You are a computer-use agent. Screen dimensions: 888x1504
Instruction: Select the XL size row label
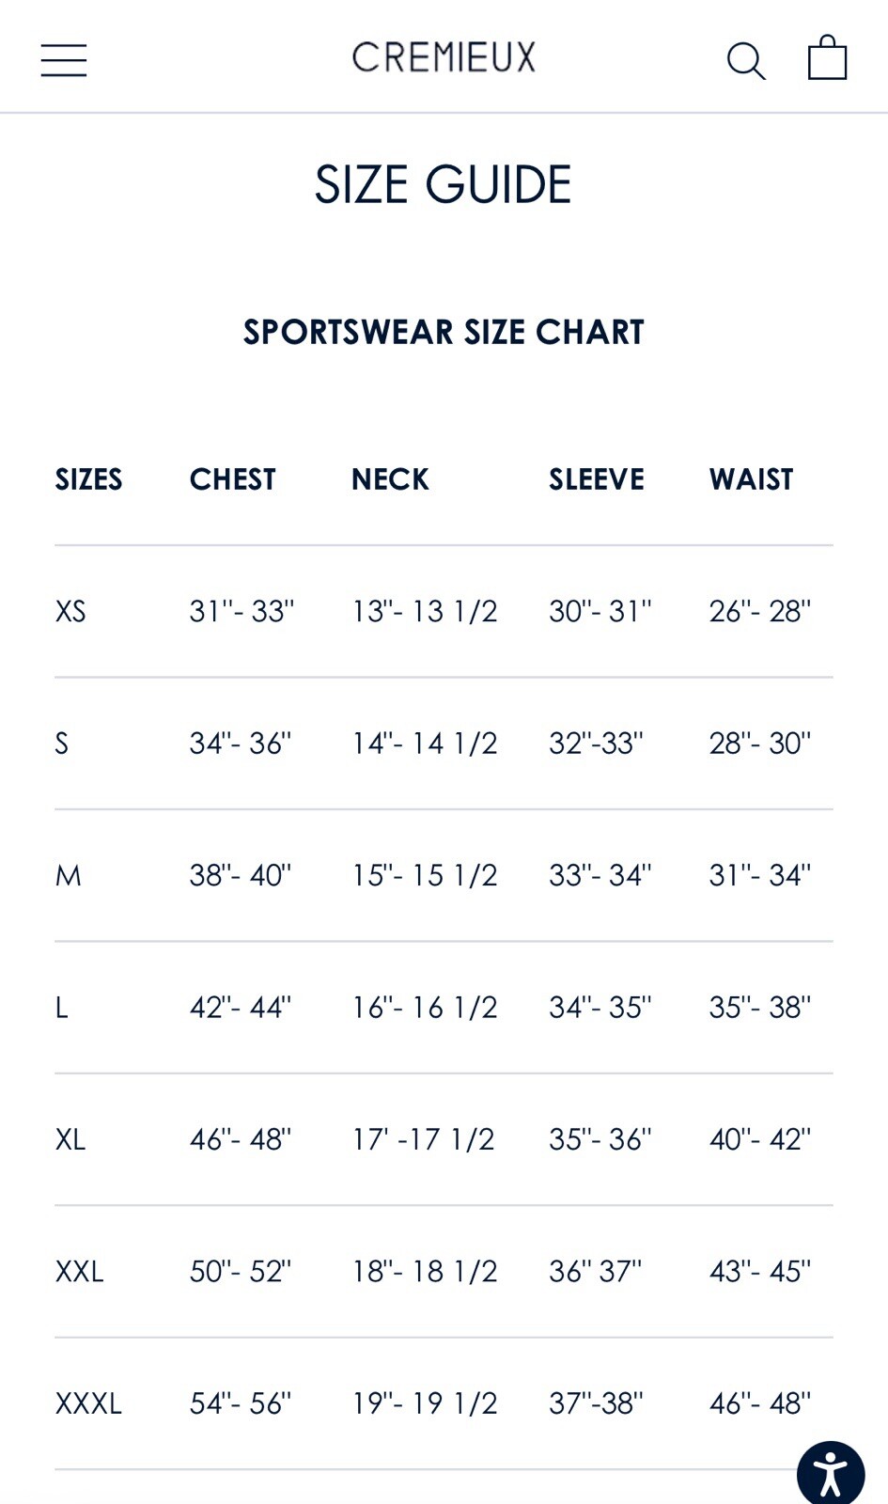[70, 1140]
